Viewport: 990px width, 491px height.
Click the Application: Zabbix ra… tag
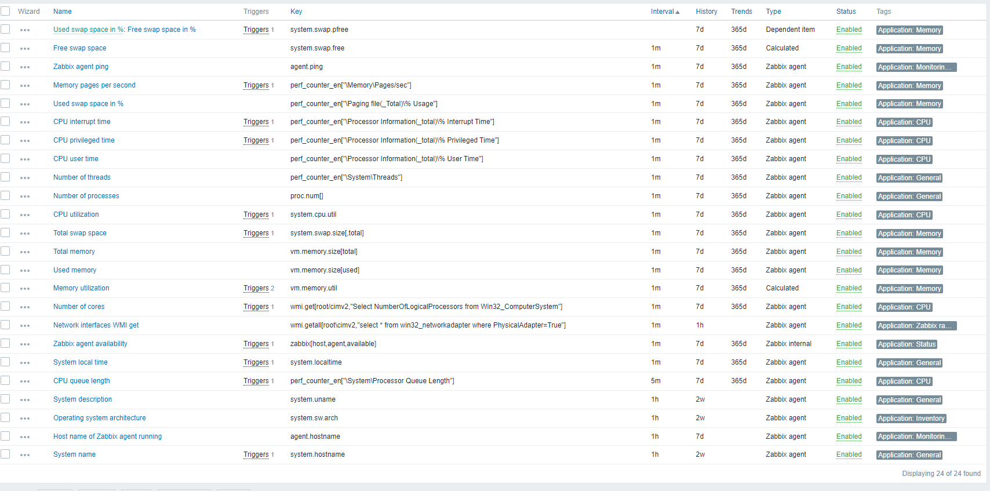click(916, 326)
